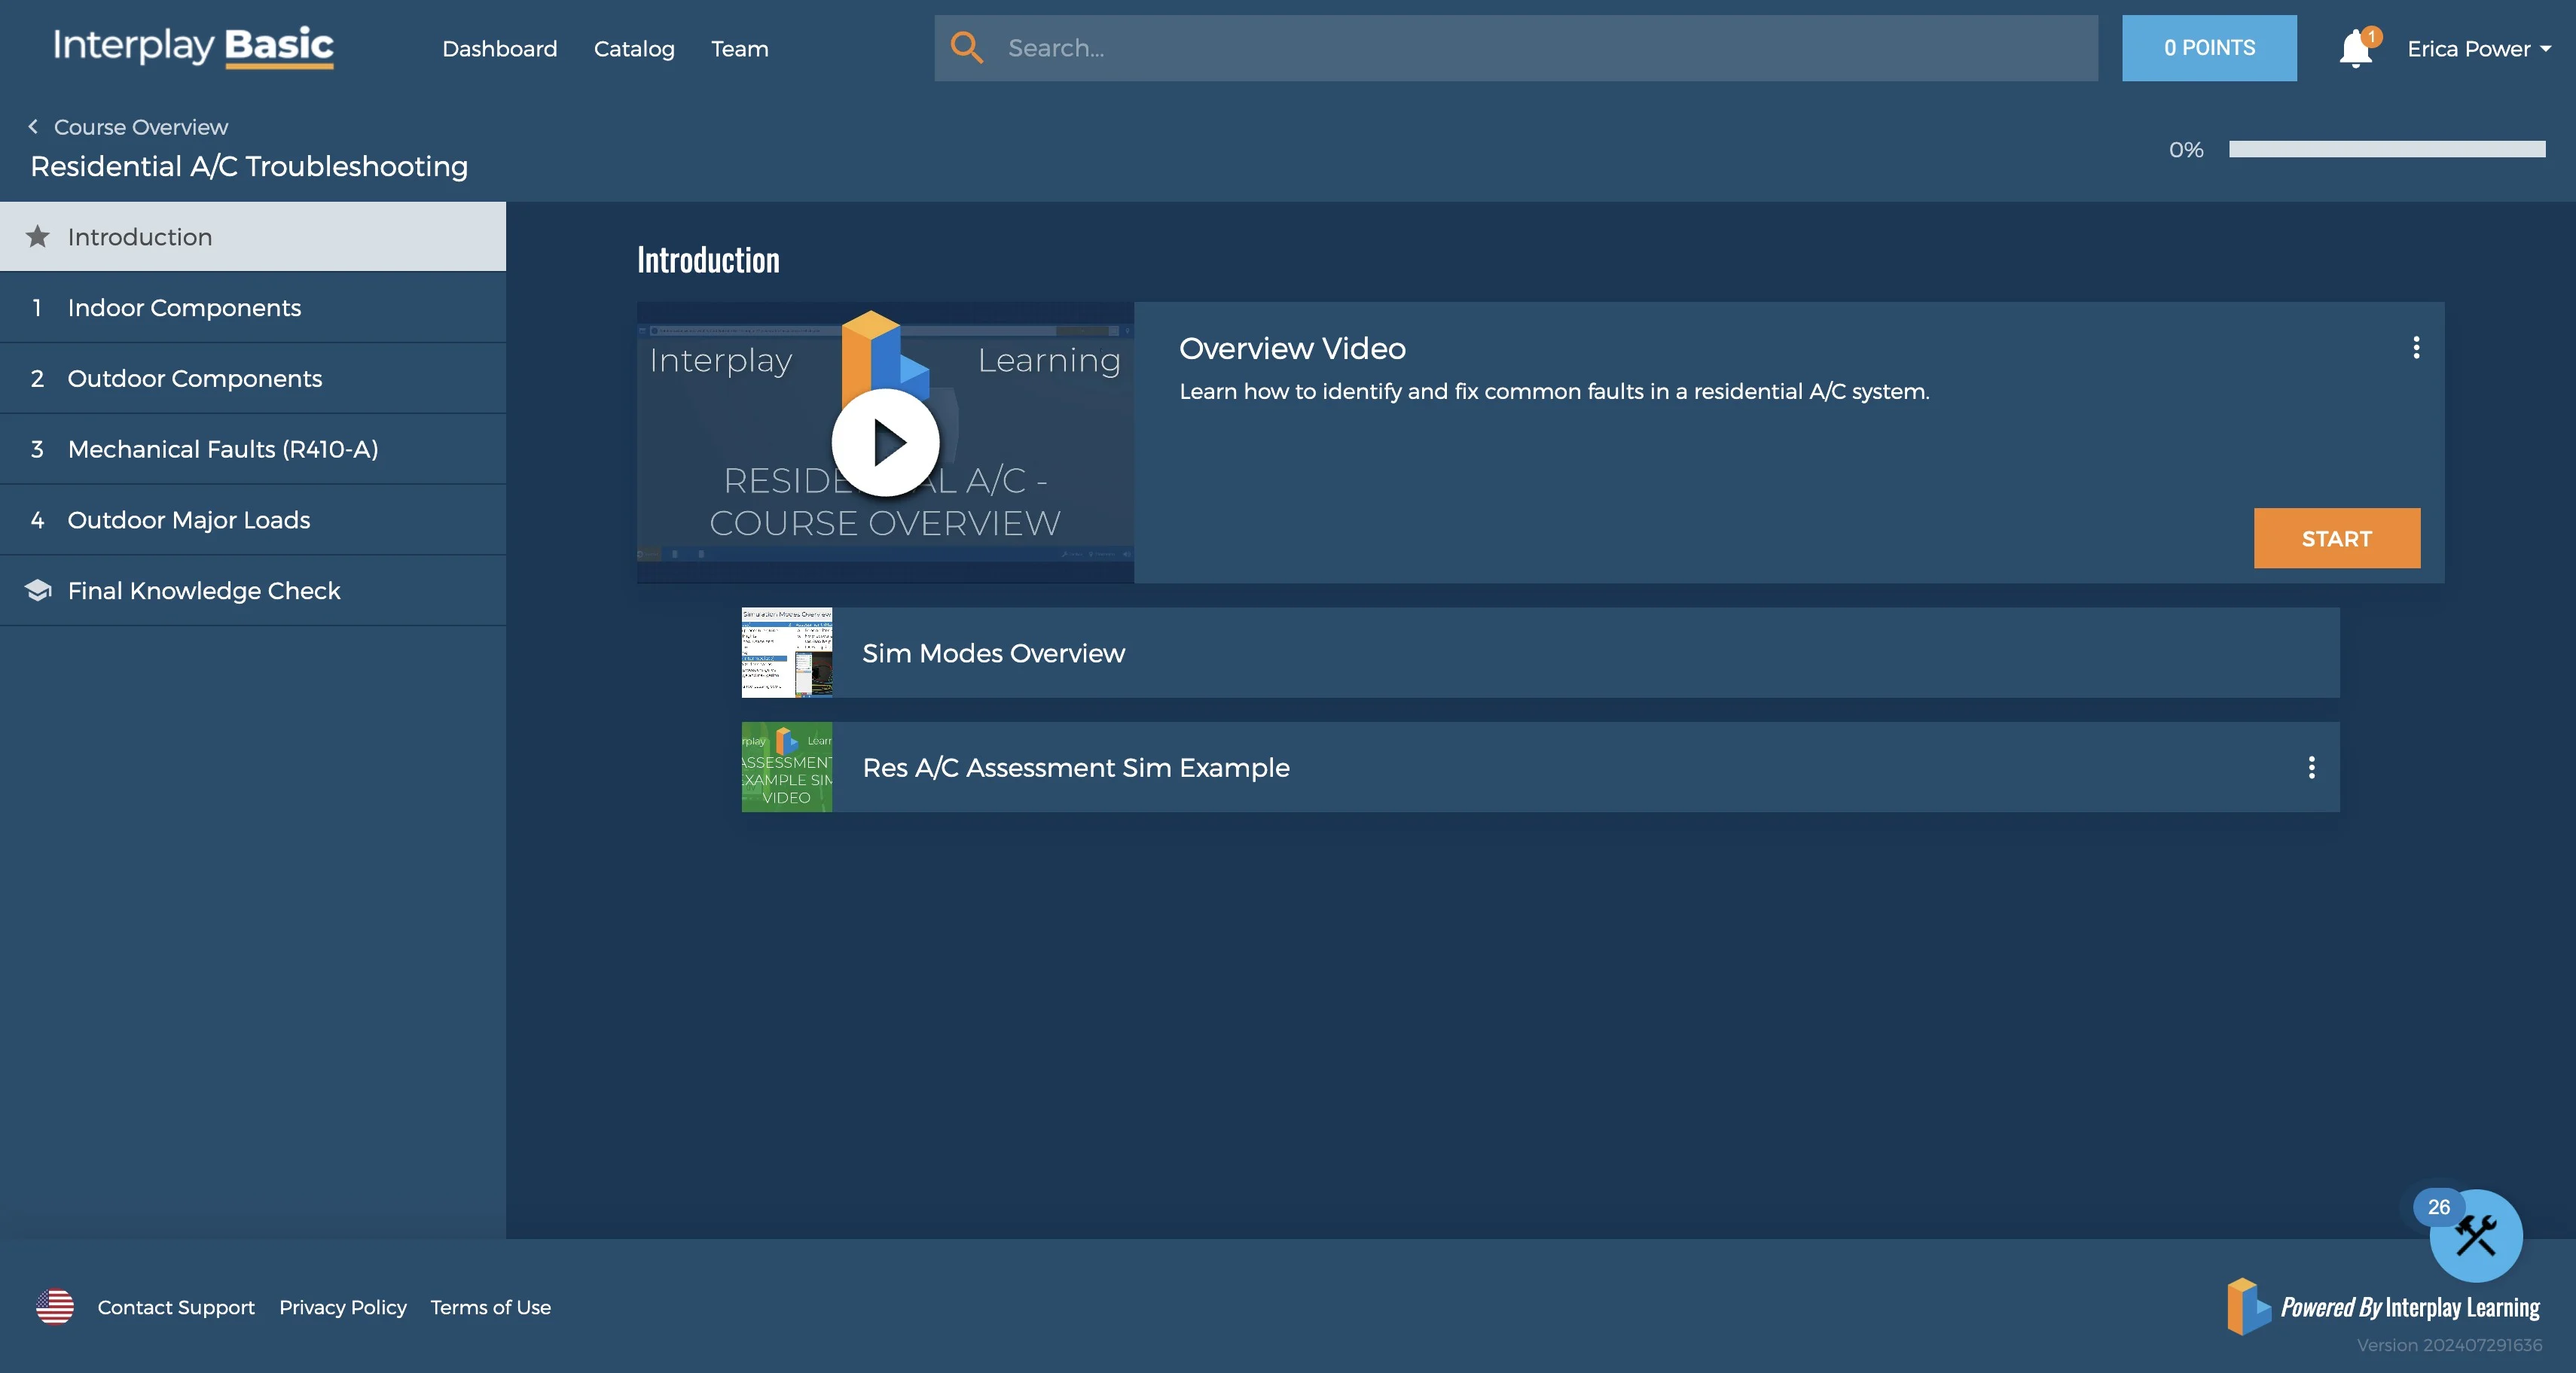2576x1373 pixels.
Task: Click the Overview Video title
Action: click(1292, 349)
